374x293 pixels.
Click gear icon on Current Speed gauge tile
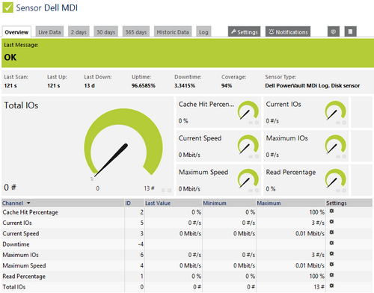[257, 156]
